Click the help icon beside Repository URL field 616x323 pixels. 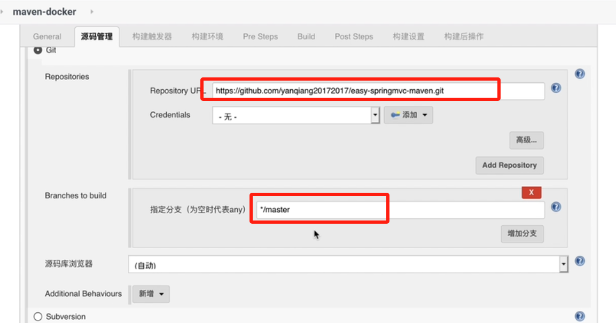[x=556, y=88]
